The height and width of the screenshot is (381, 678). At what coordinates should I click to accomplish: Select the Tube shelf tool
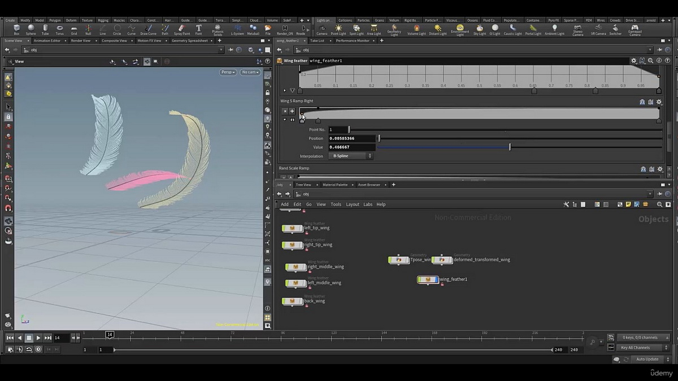click(x=45, y=29)
